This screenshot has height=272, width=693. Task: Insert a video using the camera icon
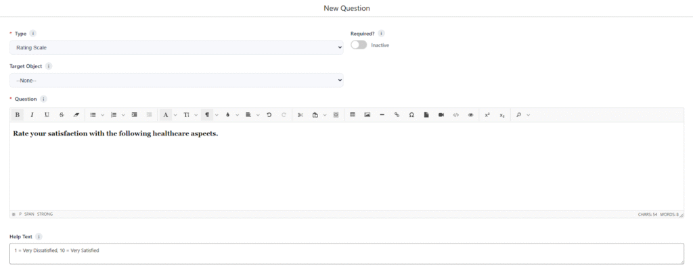[441, 115]
